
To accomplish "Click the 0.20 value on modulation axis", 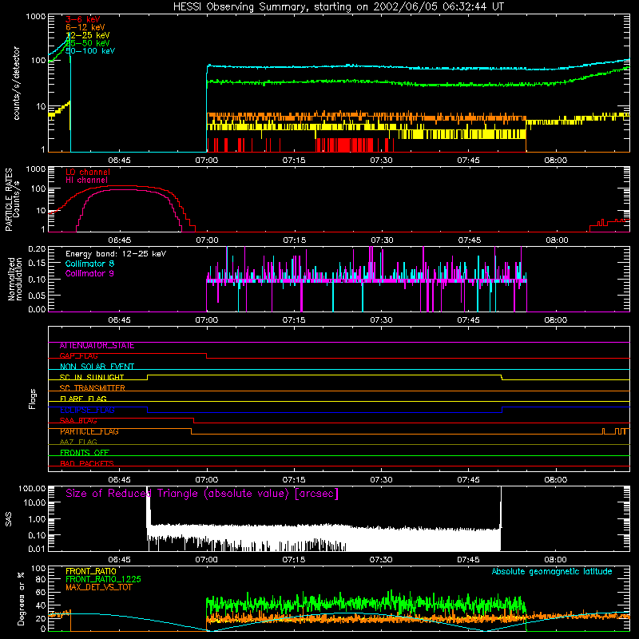I will click(37, 249).
